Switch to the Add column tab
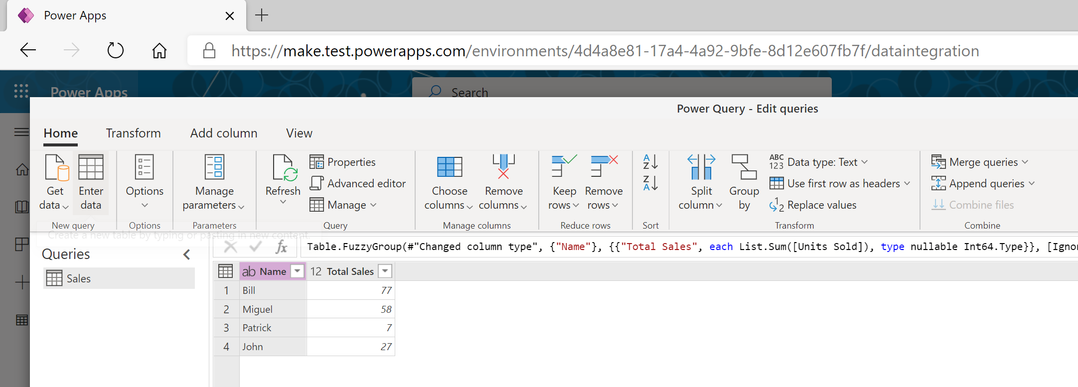This screenshot has width=1078, height=387. pyautogui.click(x=224, y=133)
